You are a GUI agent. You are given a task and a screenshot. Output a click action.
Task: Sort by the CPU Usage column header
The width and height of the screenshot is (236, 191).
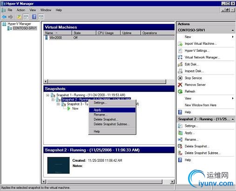(108, 33)
